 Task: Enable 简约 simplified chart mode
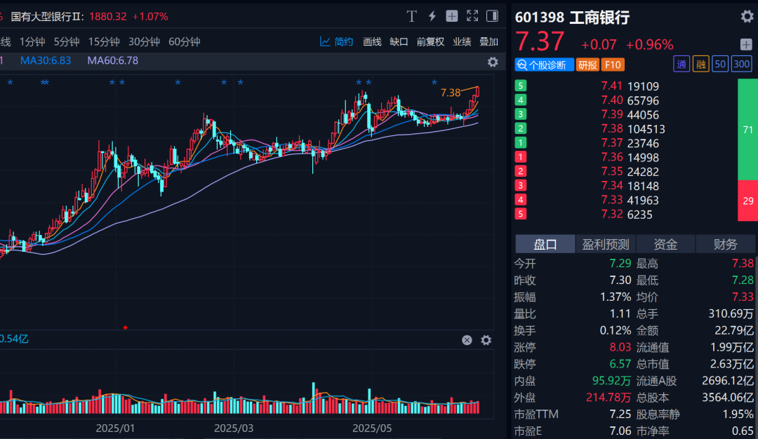click(343, 41)
